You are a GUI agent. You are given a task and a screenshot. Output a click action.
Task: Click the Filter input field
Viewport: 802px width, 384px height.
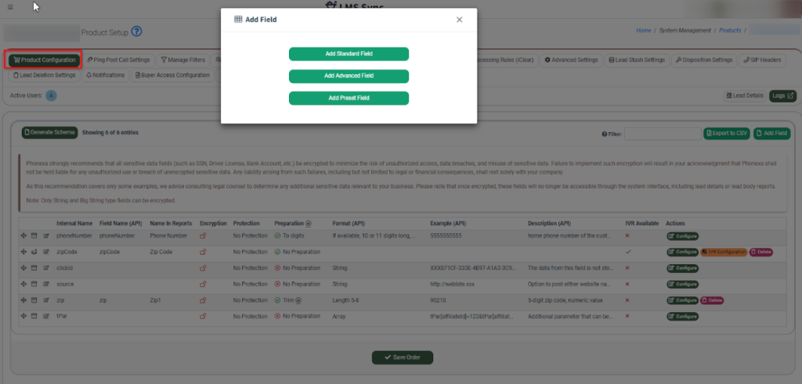click(x=662, y=134)
